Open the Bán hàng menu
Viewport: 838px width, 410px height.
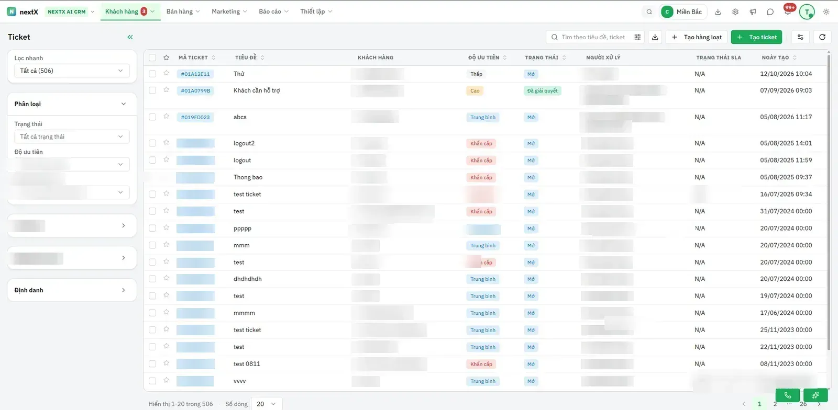[183, 12]
